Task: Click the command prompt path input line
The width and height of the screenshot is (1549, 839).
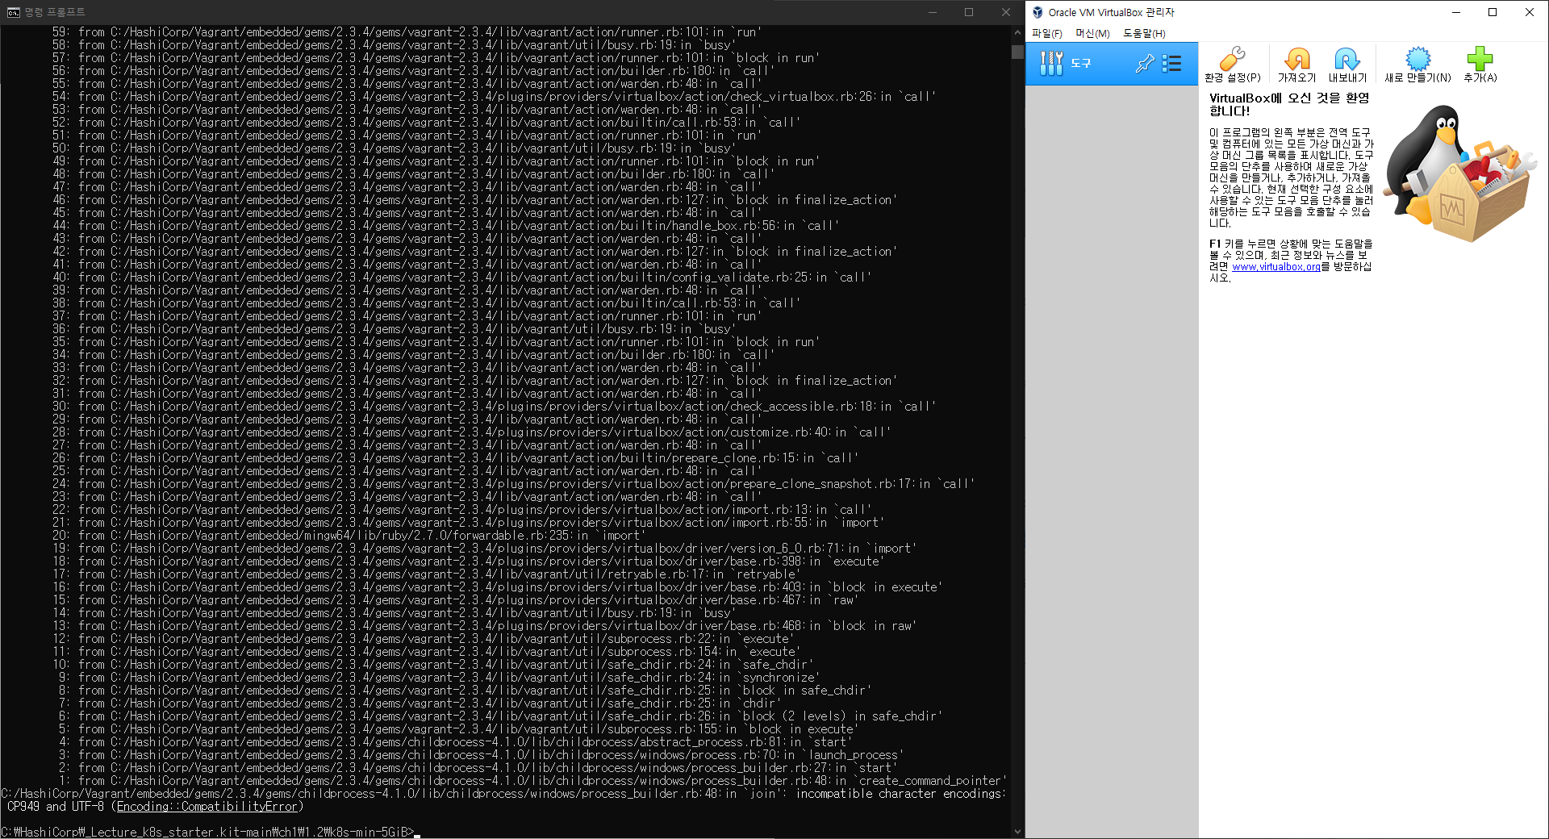Action: point(211,833)
